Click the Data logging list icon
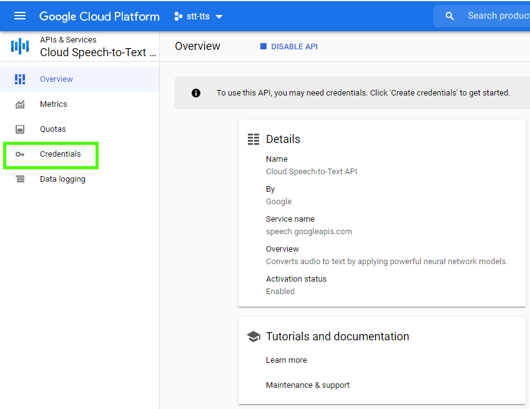This screenshot has height=409, width=530. [20, 179]
